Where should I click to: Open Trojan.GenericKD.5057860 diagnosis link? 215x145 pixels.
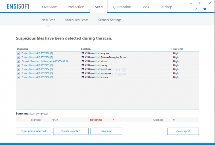click(x=37, y=53)
